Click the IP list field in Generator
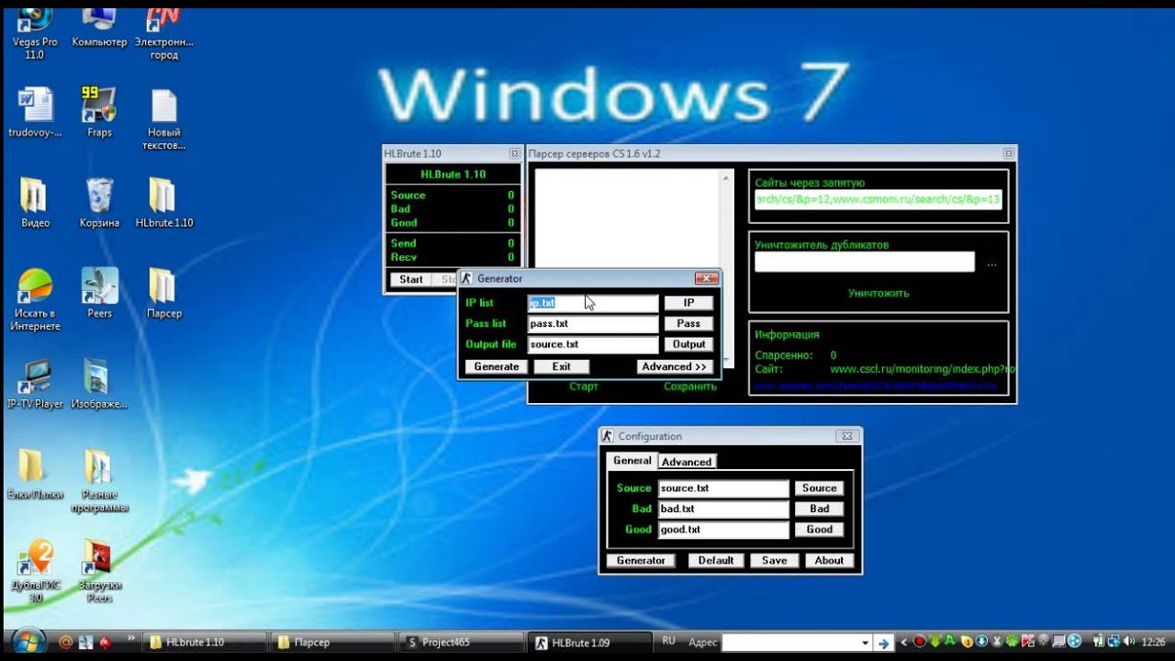The height and width of the screenshot is (661, 1175). 593,303
